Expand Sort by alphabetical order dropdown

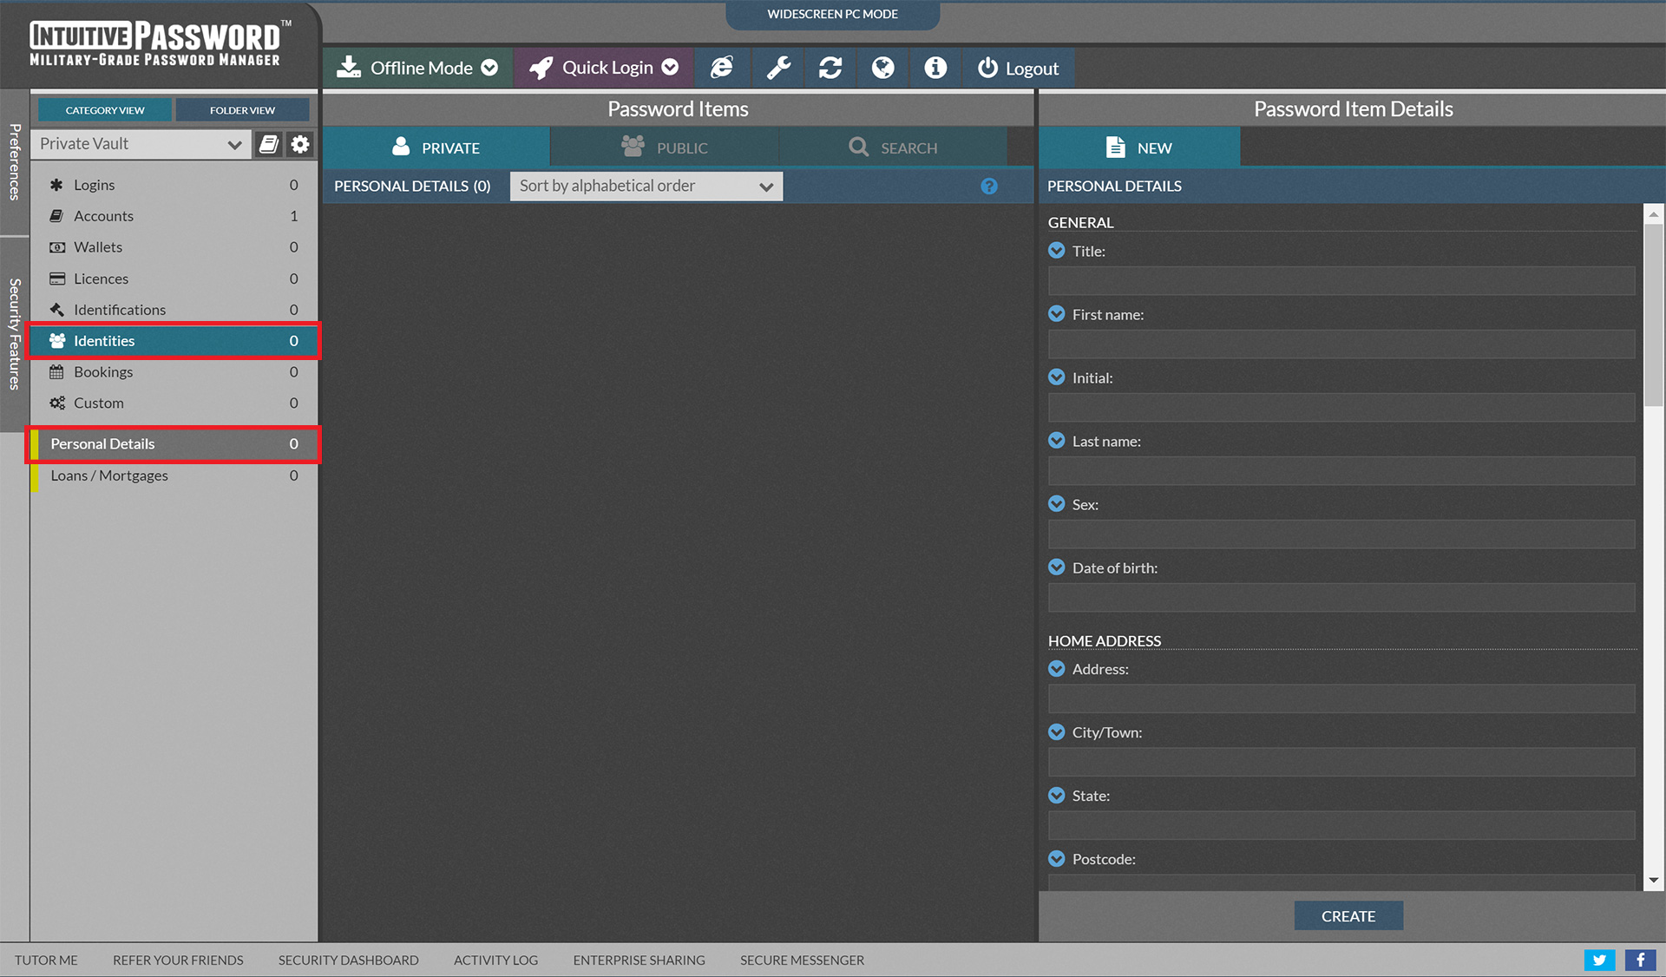tap(646, 187)
